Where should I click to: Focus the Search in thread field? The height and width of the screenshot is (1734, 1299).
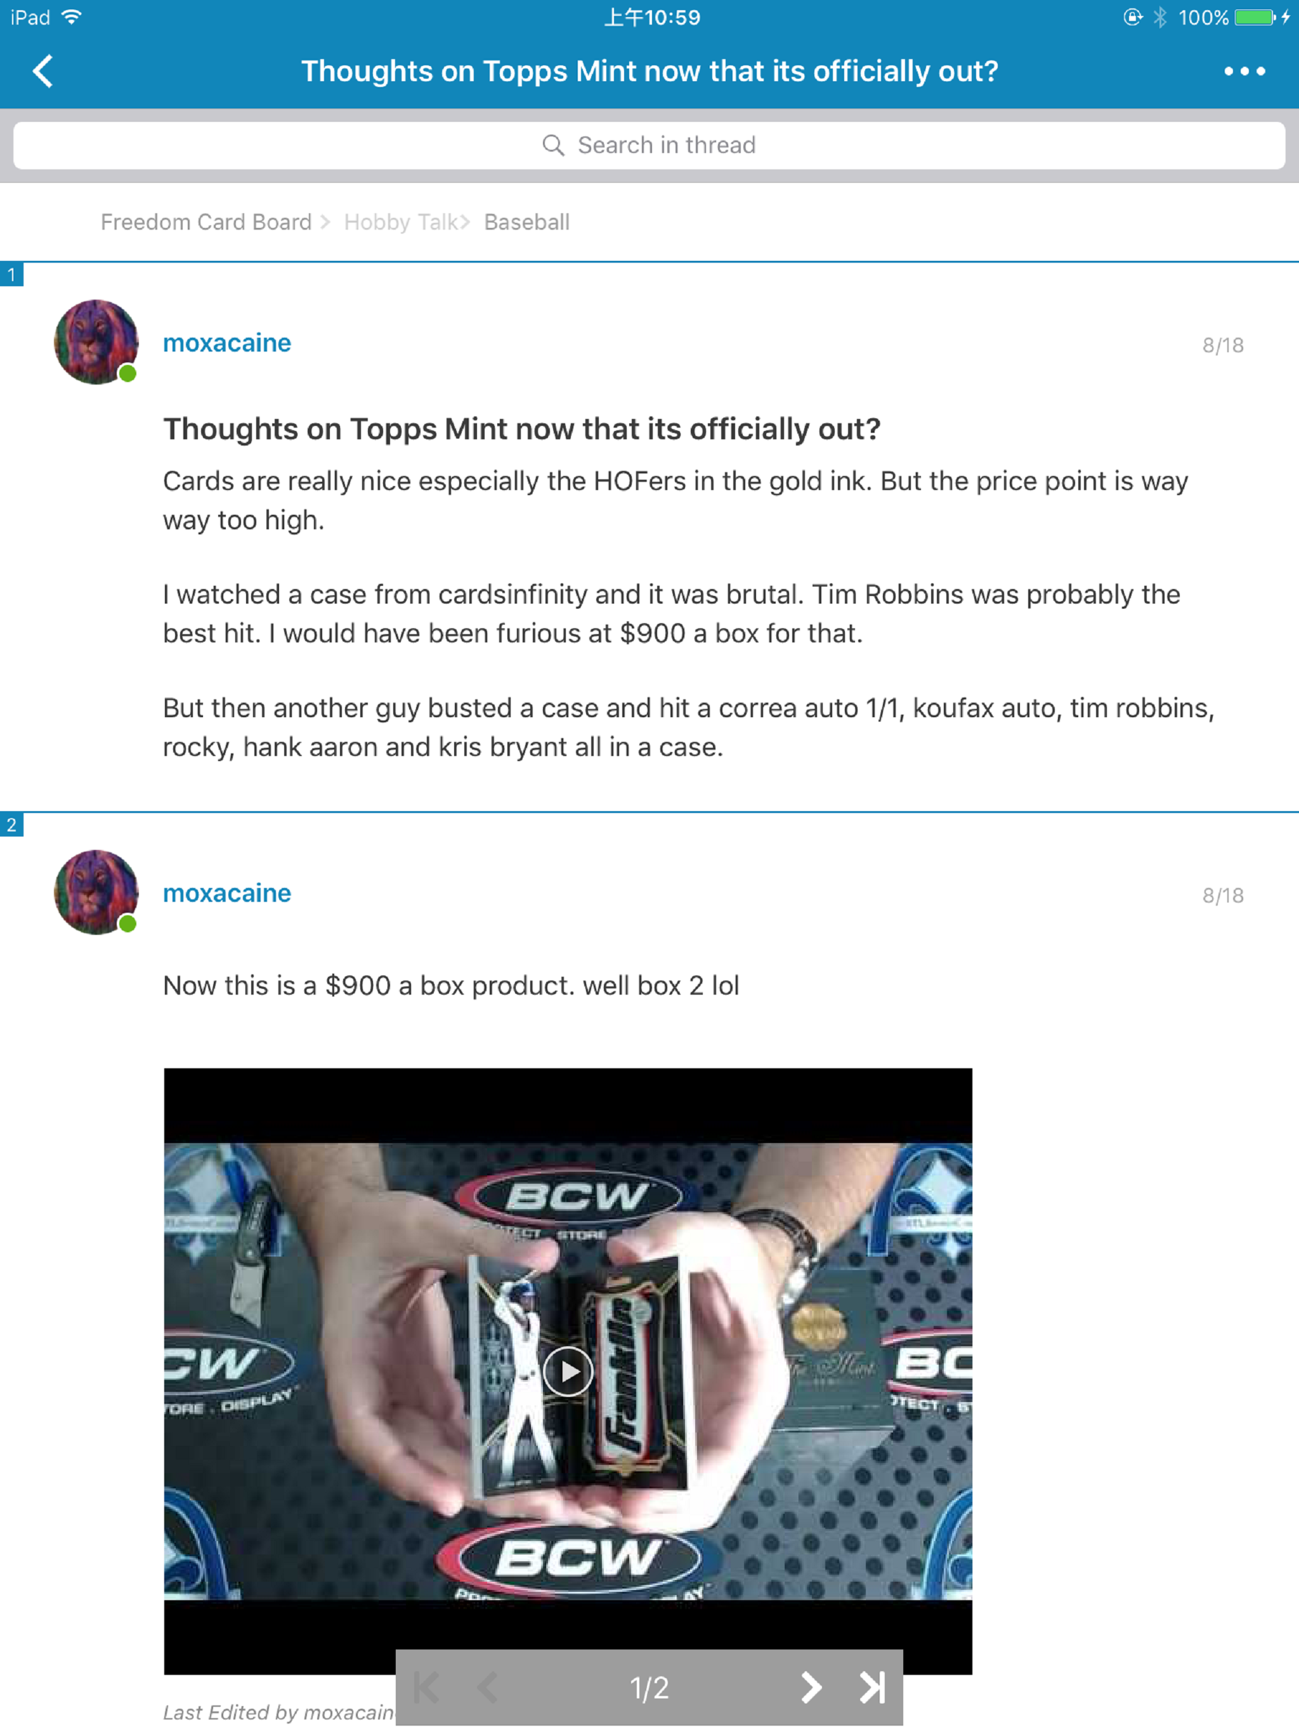[x=649, y=145]
